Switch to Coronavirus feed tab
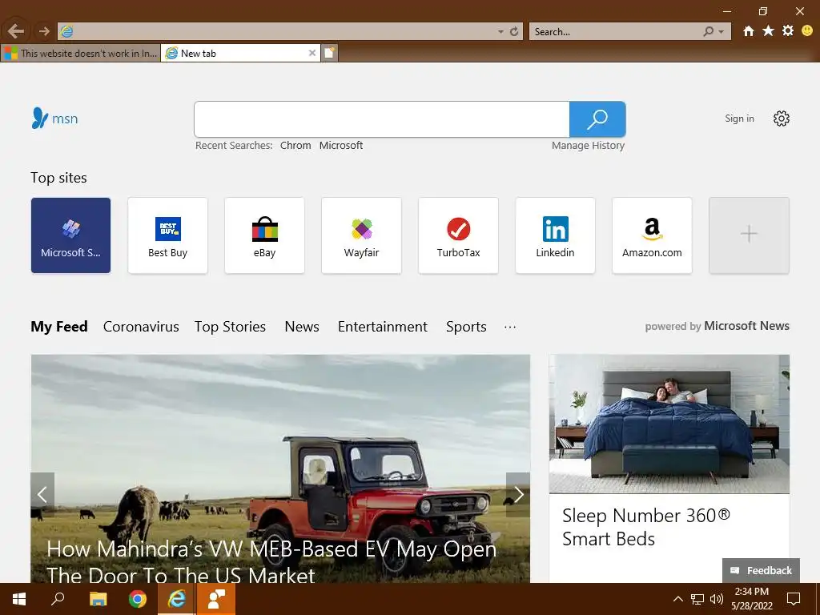 (141, 327)
